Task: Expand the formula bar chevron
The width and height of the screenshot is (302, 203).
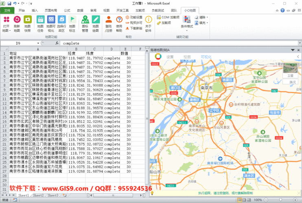Action: pyautogui.click(x=300, y=43)
